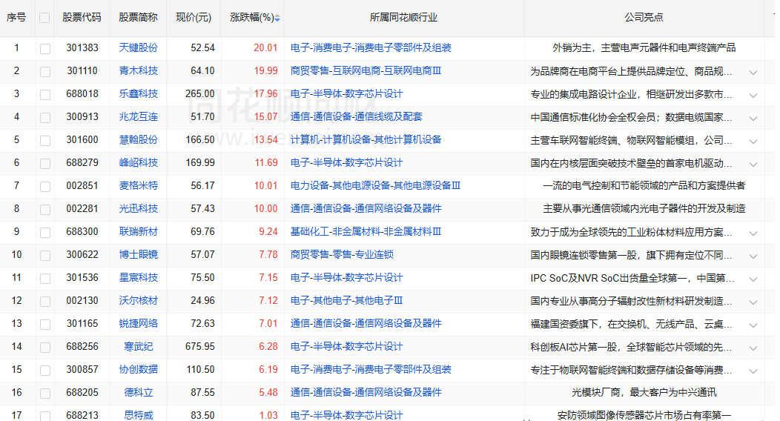Sort by 涨跌幅(%) column header label
Screen dimensions: 780x421
252,17
